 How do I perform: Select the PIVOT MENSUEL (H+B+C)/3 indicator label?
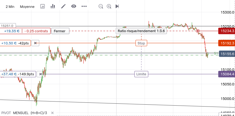(24, 113)
